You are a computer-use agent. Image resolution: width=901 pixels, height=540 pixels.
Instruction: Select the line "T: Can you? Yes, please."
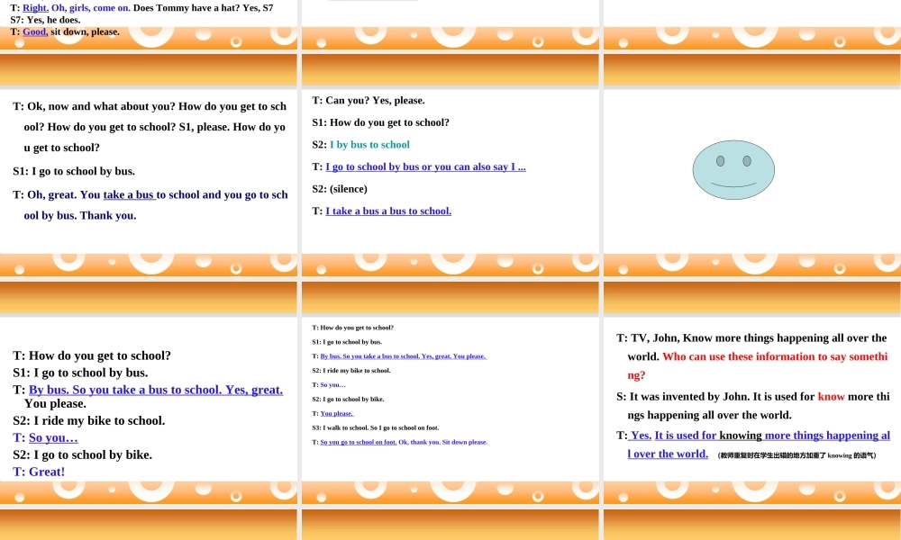tap(369, 101)
